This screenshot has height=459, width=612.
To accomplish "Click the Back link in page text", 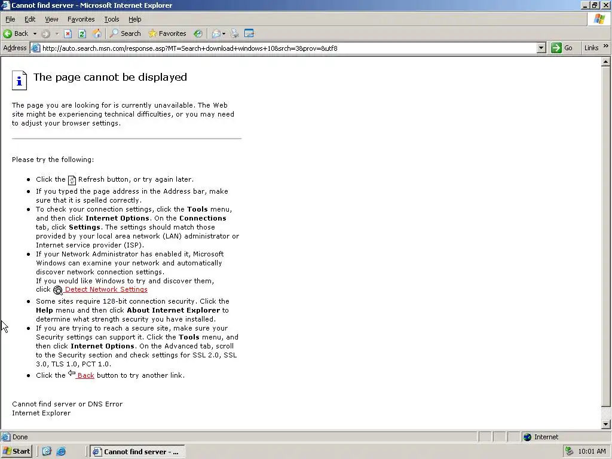I will click(x=85, y=375).
